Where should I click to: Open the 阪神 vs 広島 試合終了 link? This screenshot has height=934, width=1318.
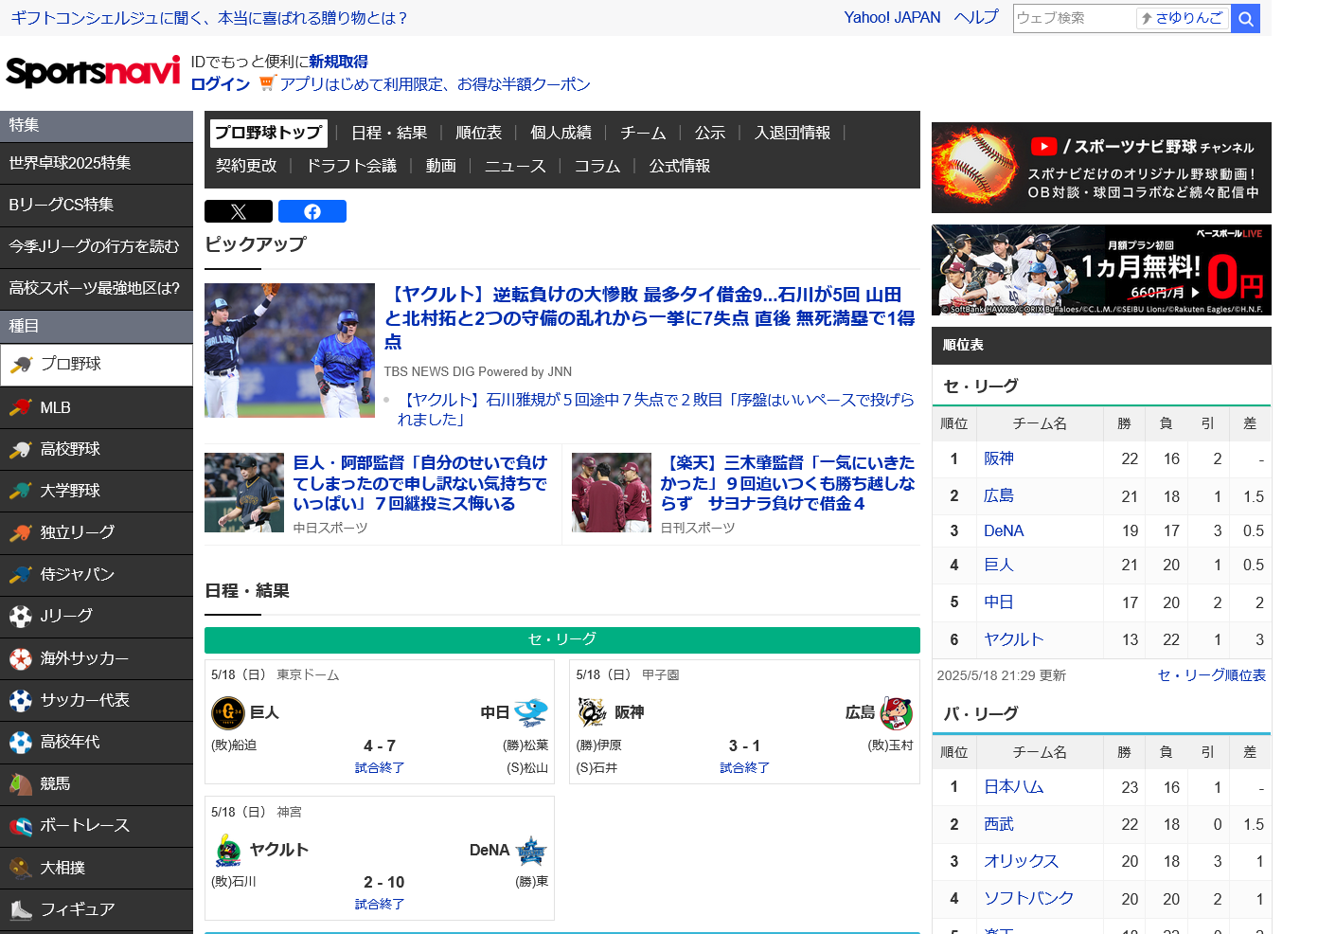(744, 768)
